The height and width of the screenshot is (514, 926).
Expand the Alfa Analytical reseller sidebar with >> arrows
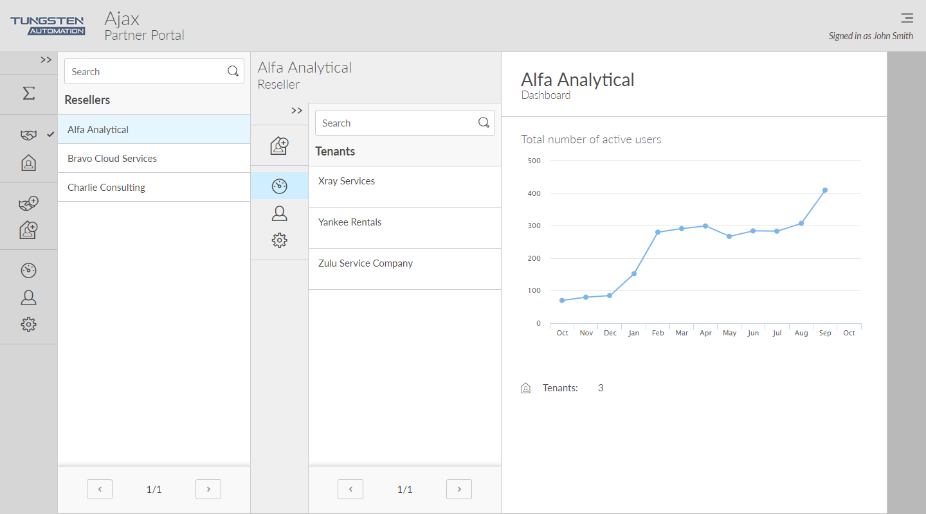click(x=296, y=111)
